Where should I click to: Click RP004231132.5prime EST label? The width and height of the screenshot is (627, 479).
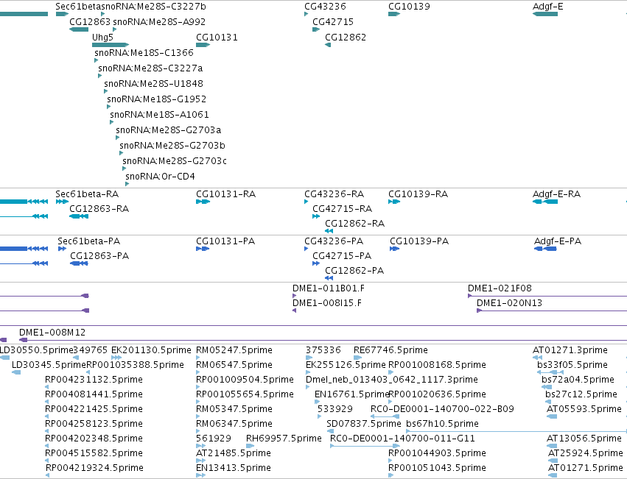[x=94, y=380]
